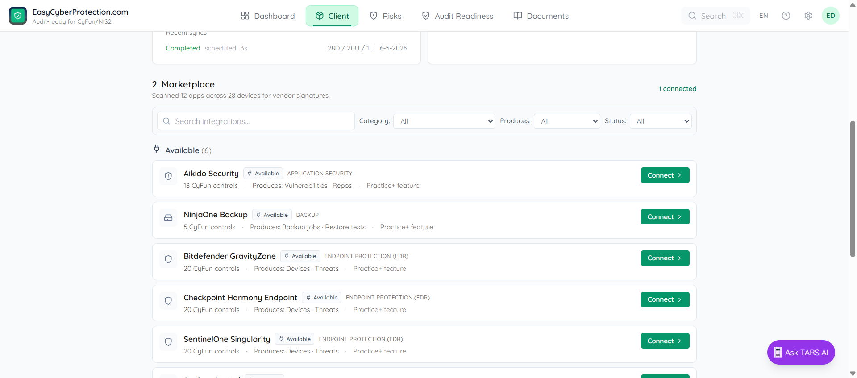Click the Available badge on SentinelOne Singularity
857x378 pixels.
pos(295,339)
